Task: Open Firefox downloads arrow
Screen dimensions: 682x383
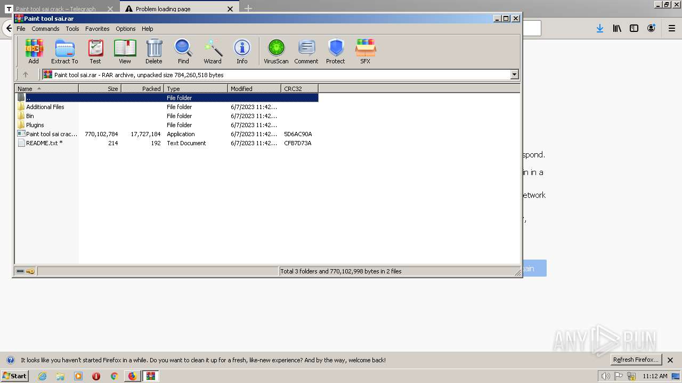Action: coord(600,28)
